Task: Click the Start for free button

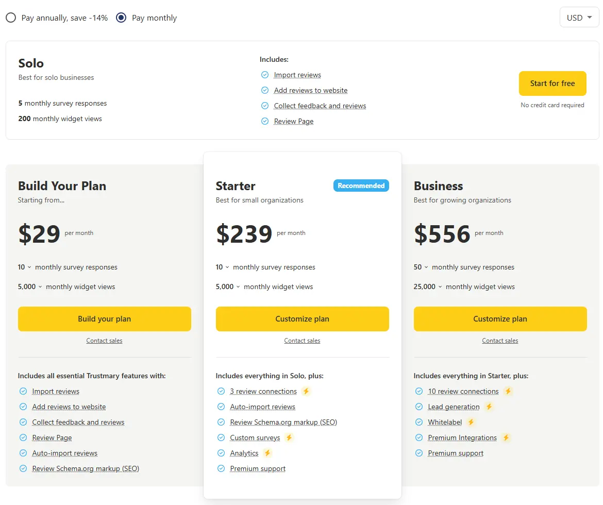Action: coord(552,83)
